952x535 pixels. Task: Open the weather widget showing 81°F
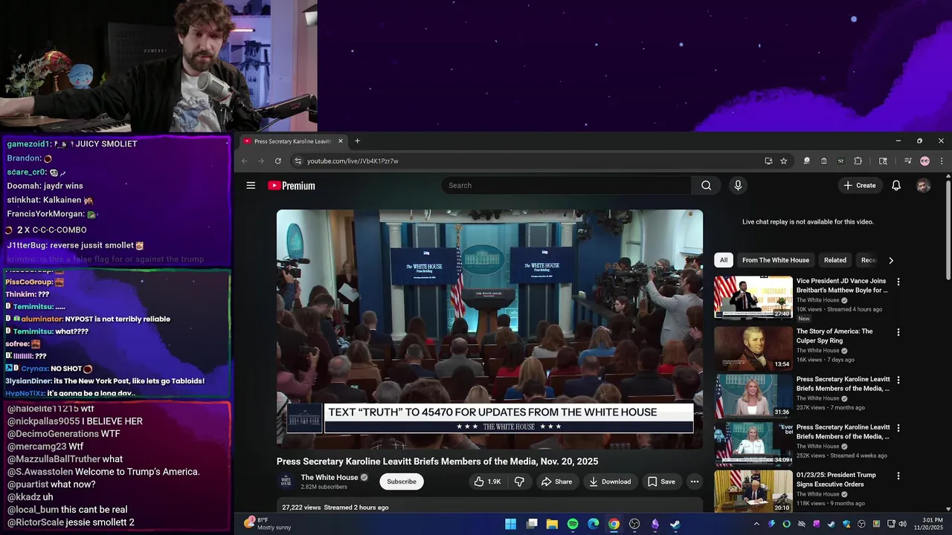pyautogui.click(x=268, y=524)
